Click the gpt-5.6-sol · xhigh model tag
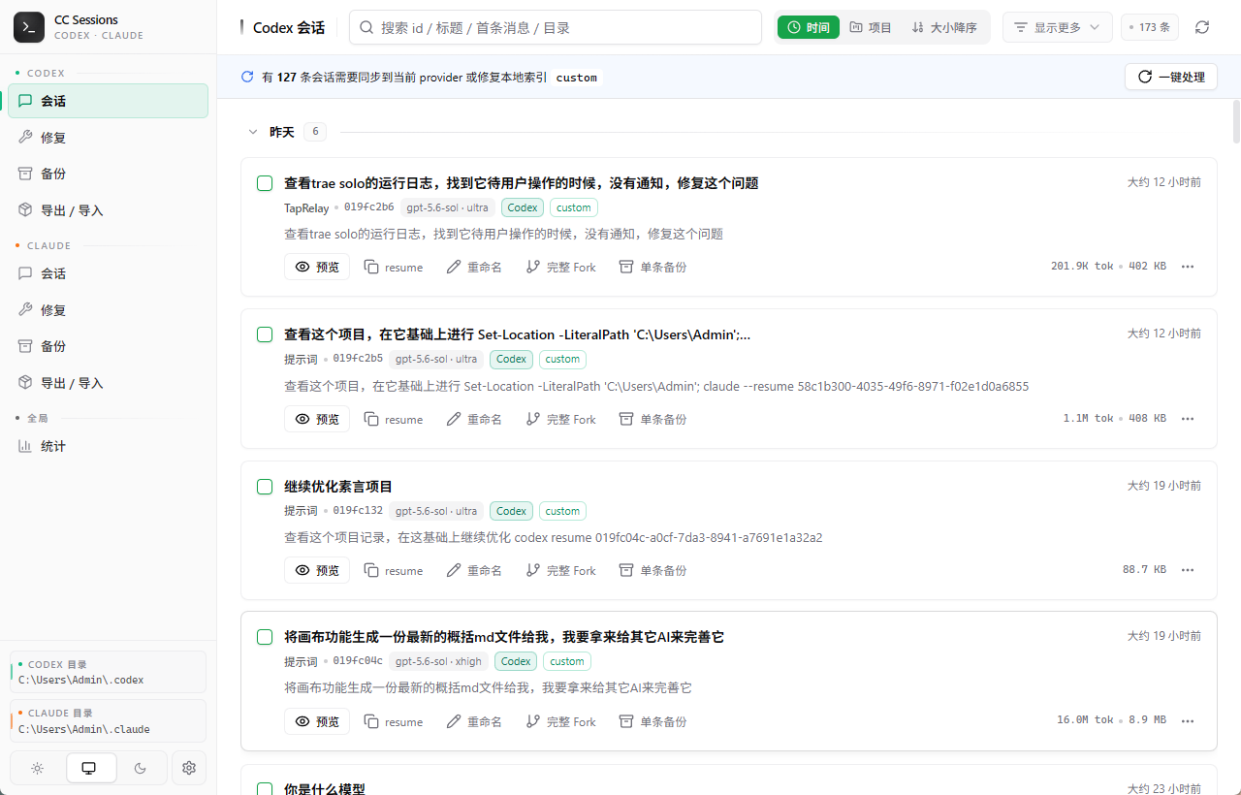 (x=439, y=661)
